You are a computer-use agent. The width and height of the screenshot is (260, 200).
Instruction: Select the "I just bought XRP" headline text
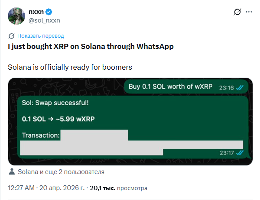tap(91, 46)
